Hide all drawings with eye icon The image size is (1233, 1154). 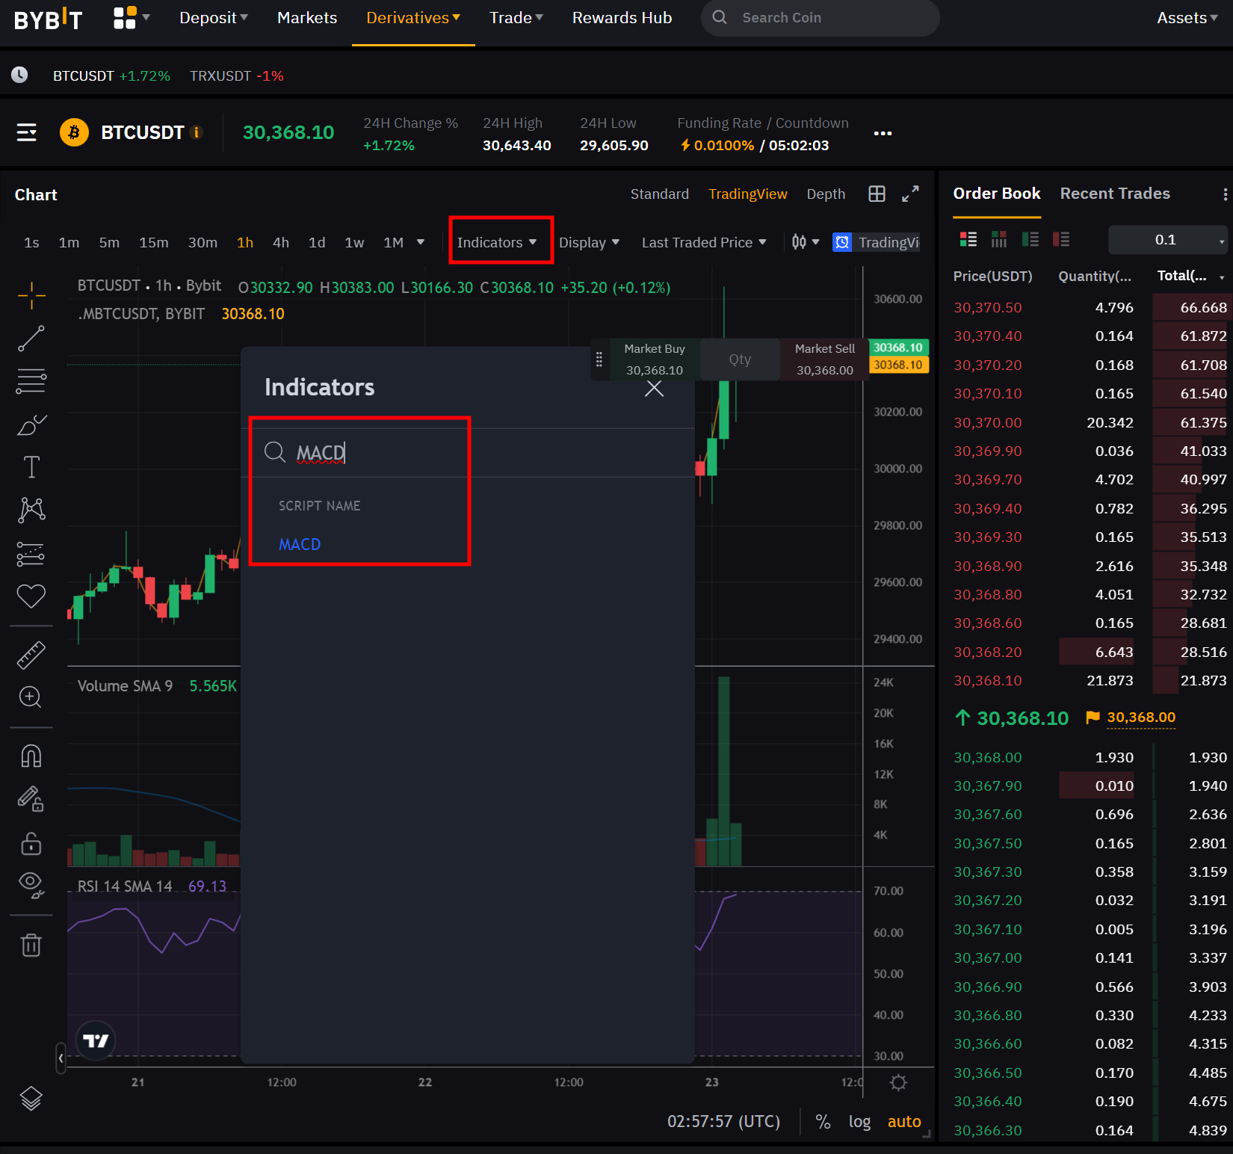[31, 884]
